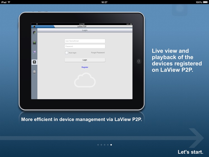Screen dimensions: 209x157
Task: Select the second page indicator dot
Action: pos(101,145)
